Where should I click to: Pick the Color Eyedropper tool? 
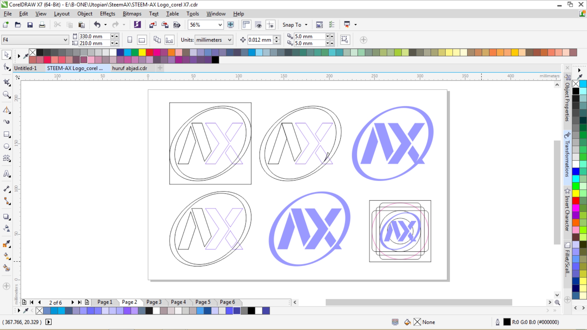[6, 244]
